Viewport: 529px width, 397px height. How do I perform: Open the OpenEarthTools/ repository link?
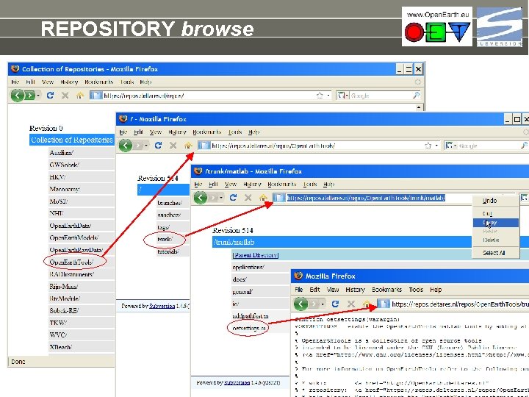[71, 262]
